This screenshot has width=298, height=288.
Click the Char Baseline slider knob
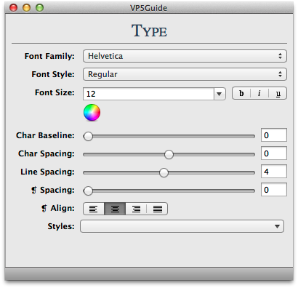(x=88, y=136)
